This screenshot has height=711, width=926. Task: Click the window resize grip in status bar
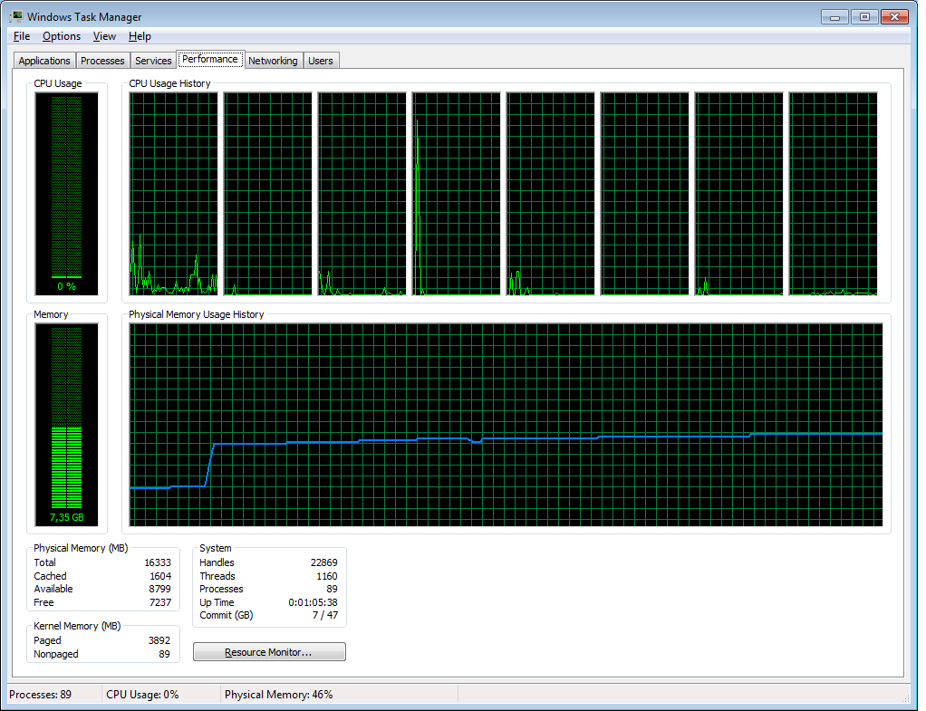[905, 697]
